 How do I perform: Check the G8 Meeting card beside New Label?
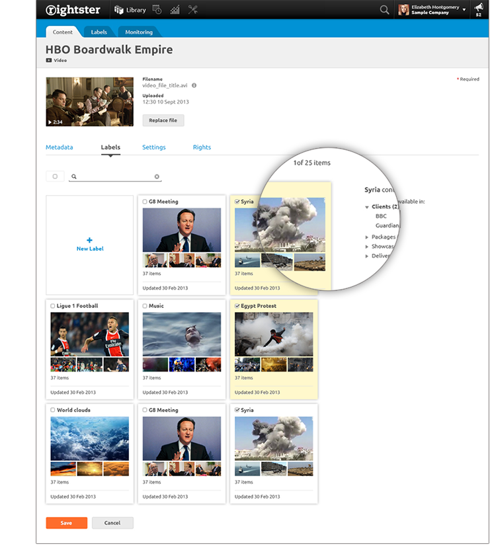tap(145, 202)
